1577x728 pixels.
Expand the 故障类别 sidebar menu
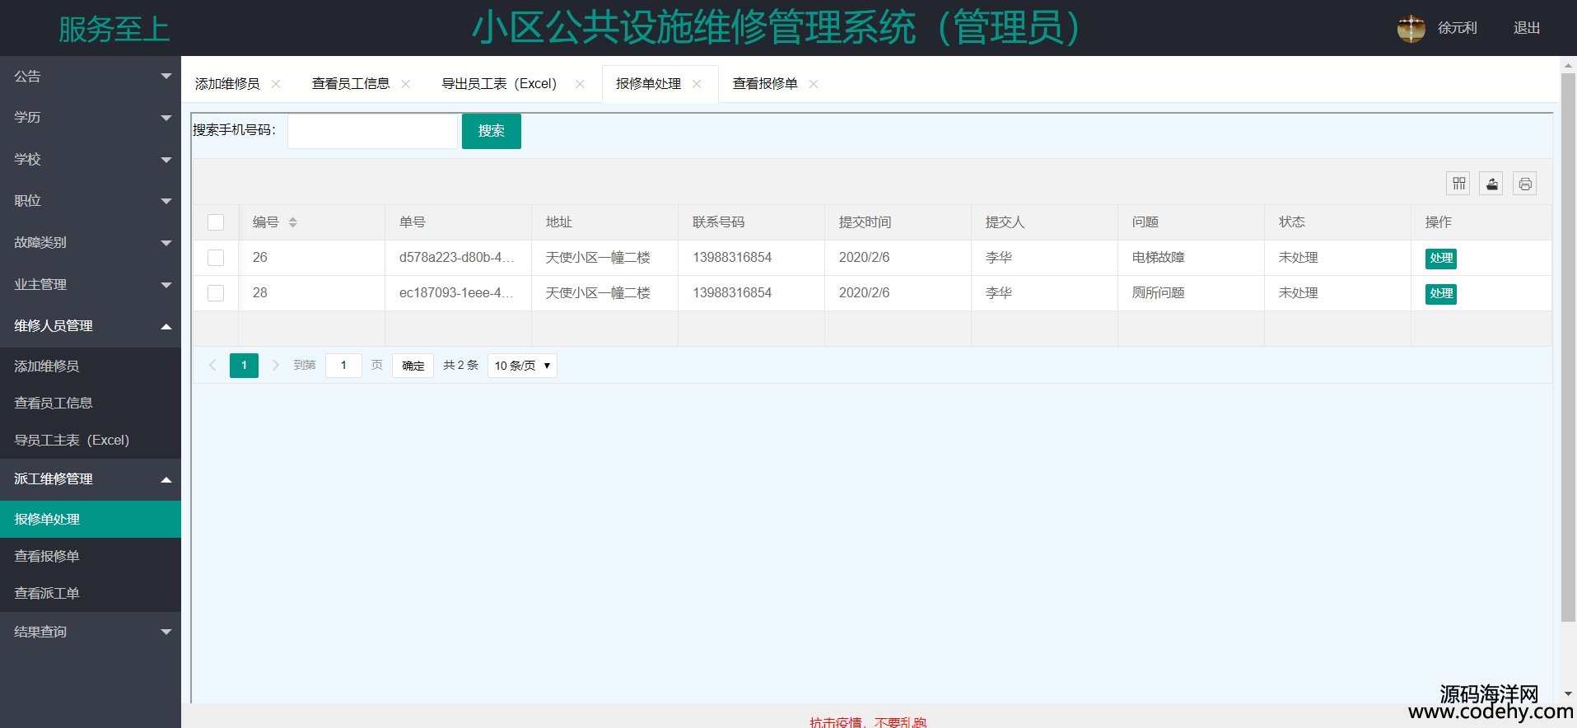91,243
